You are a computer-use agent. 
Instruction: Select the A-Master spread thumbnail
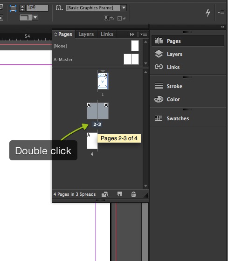(131, 59)
